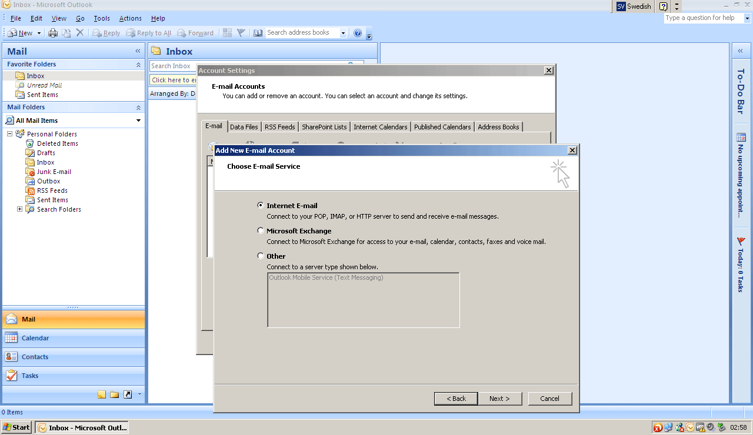Collapse the Favorite Folders section
The image size is (753, 435).
click(138, 65)
